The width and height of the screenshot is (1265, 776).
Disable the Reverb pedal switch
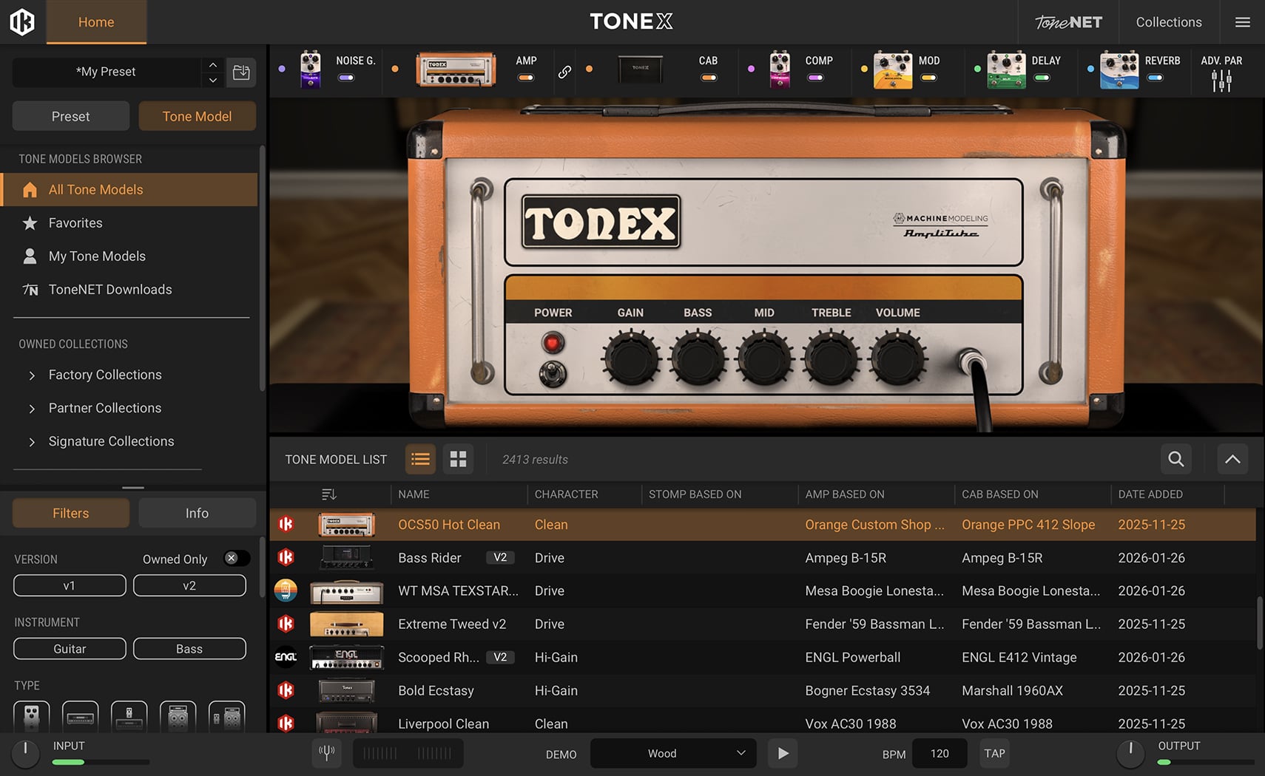point(1155,78)
